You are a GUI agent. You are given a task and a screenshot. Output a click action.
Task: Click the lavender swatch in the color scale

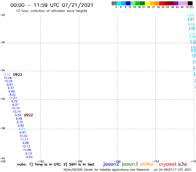tap(181, 3)
